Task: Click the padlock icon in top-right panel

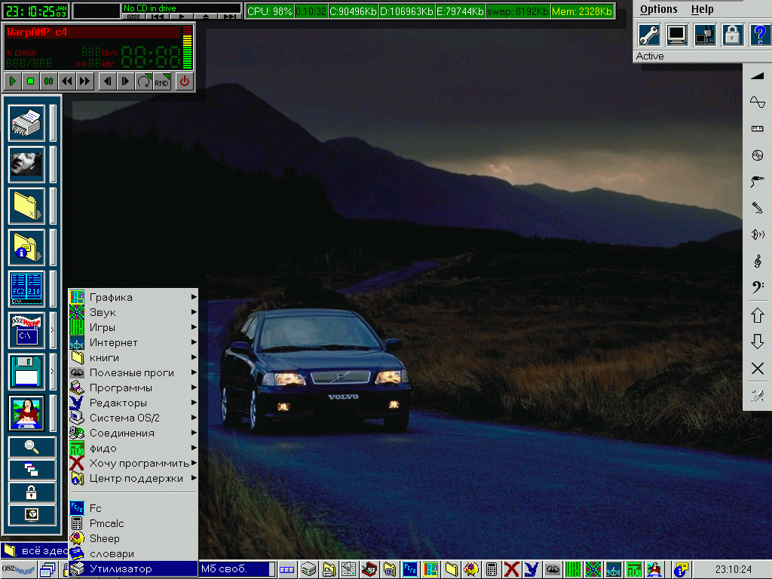Action: 732,35
